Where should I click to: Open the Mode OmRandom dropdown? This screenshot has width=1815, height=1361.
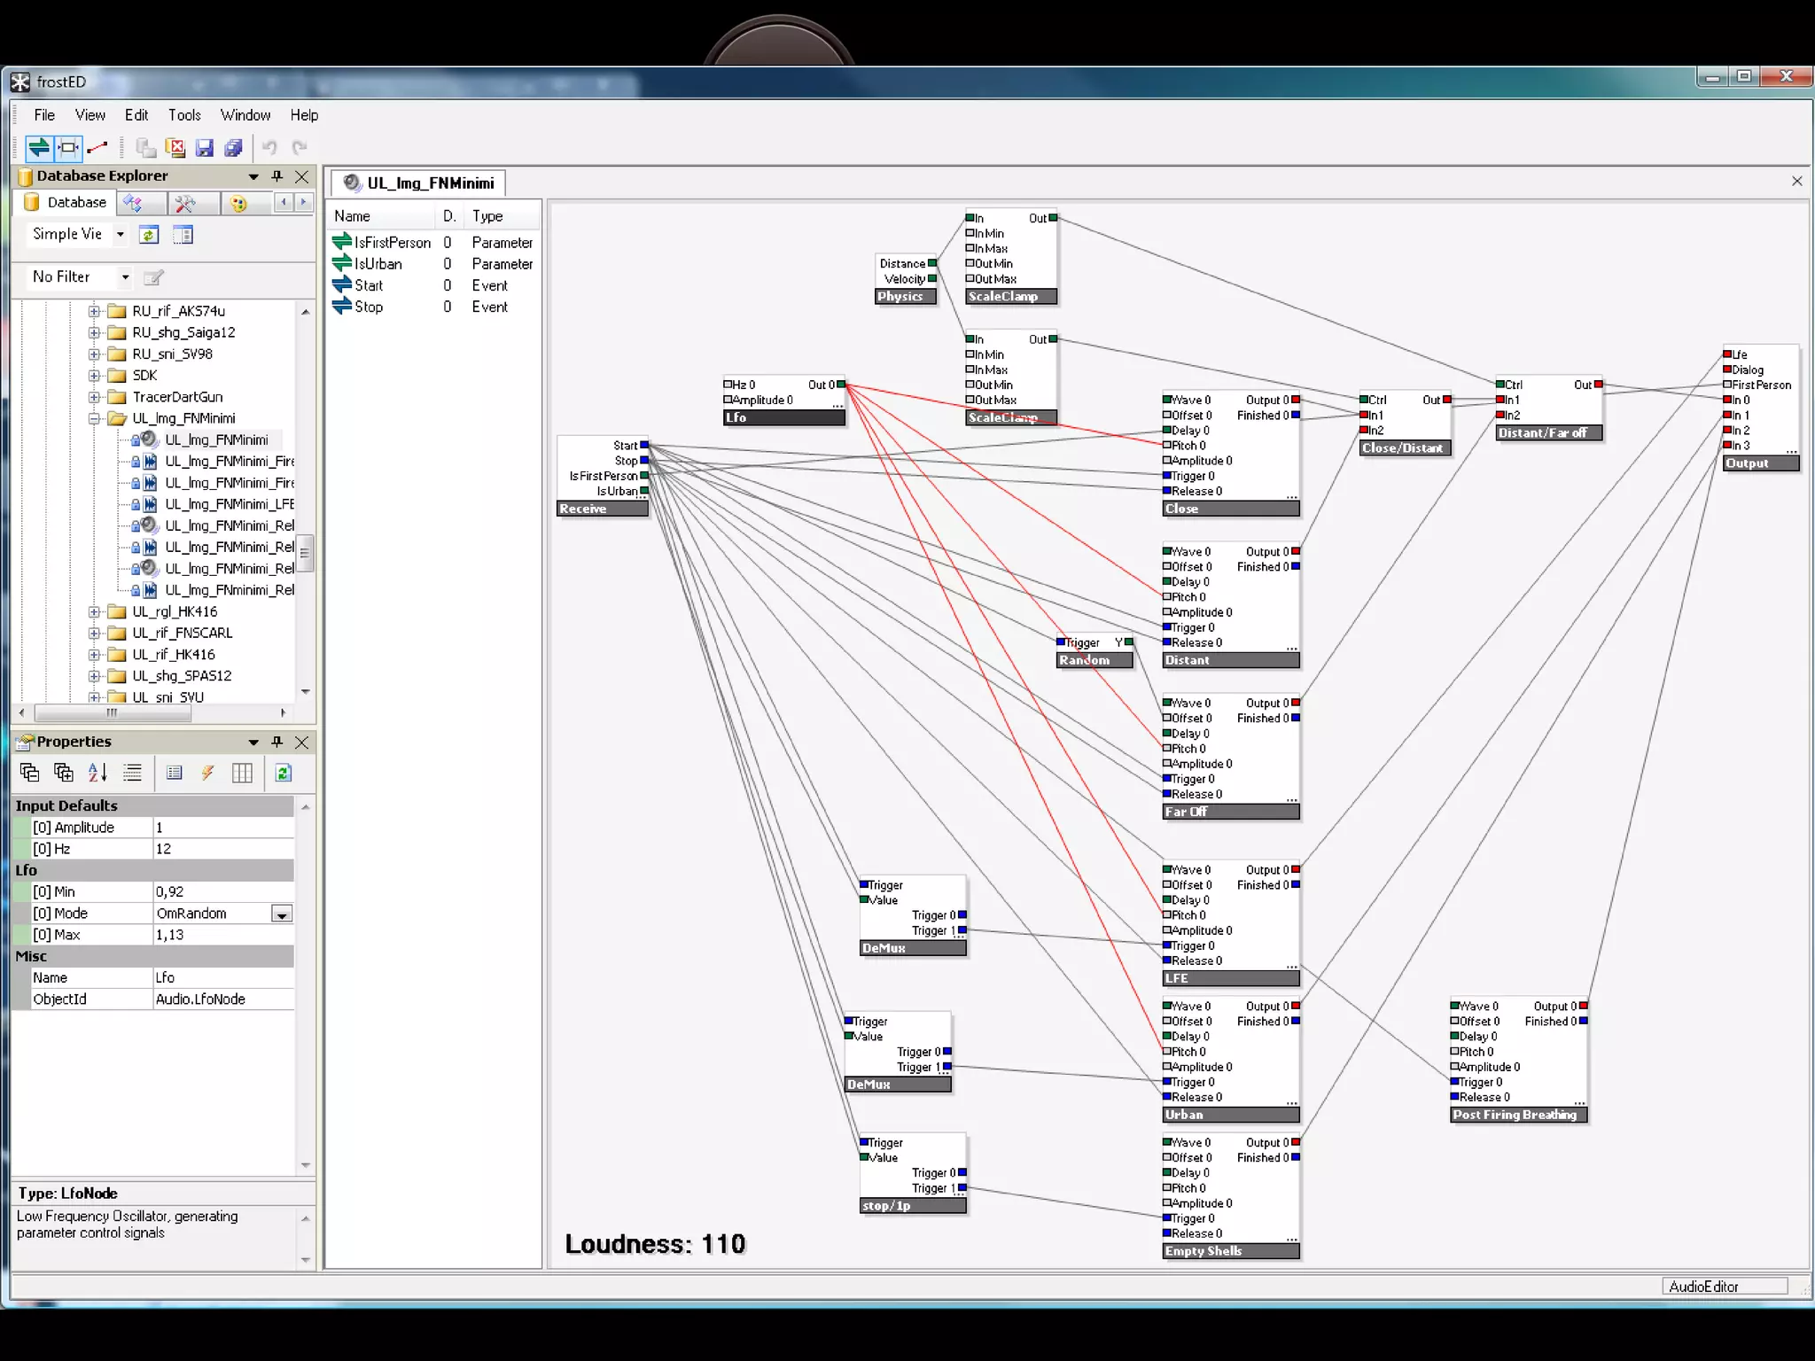click(x=281, y=914)
